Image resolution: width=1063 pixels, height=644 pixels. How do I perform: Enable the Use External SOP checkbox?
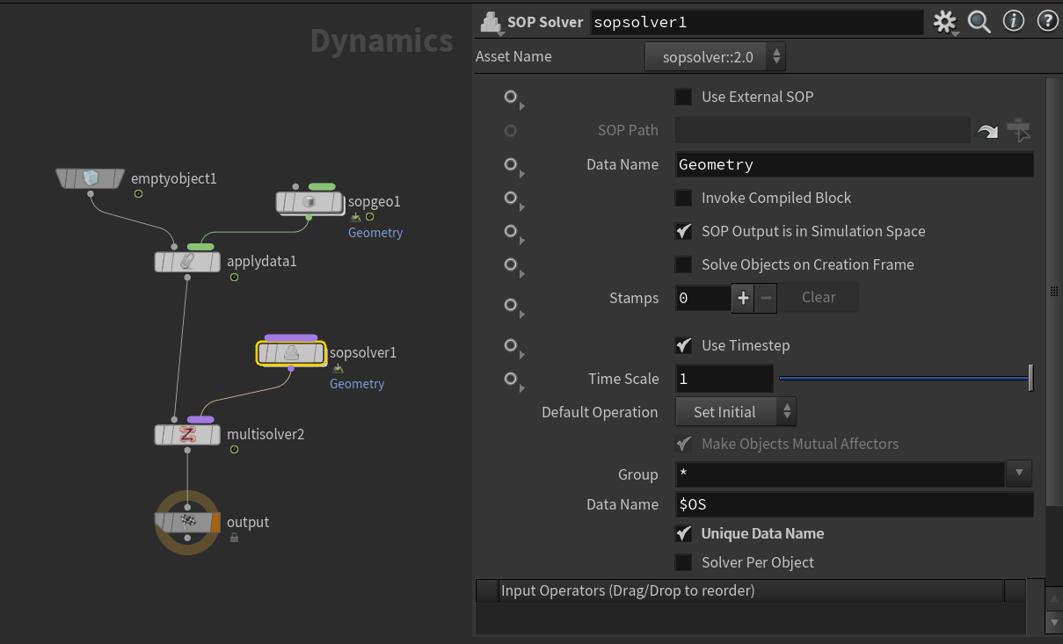[683, 97]
